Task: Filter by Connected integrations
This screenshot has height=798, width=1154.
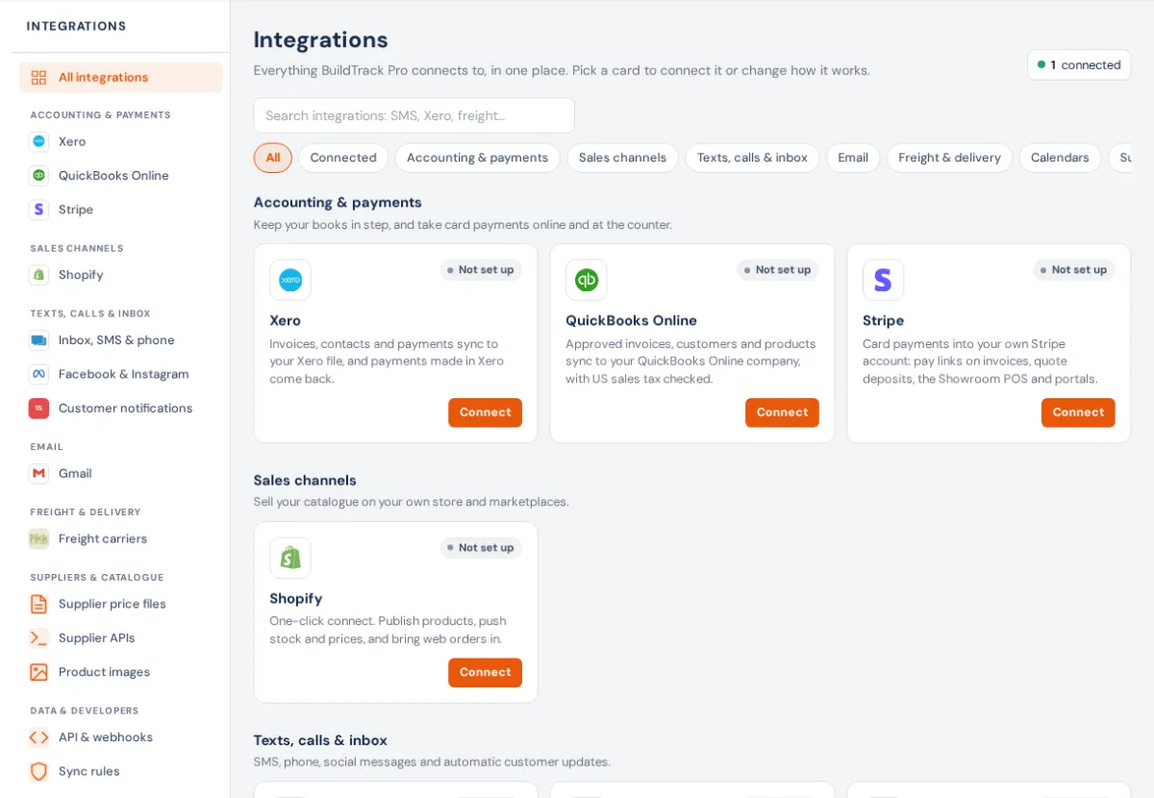Action: (343, 158)
